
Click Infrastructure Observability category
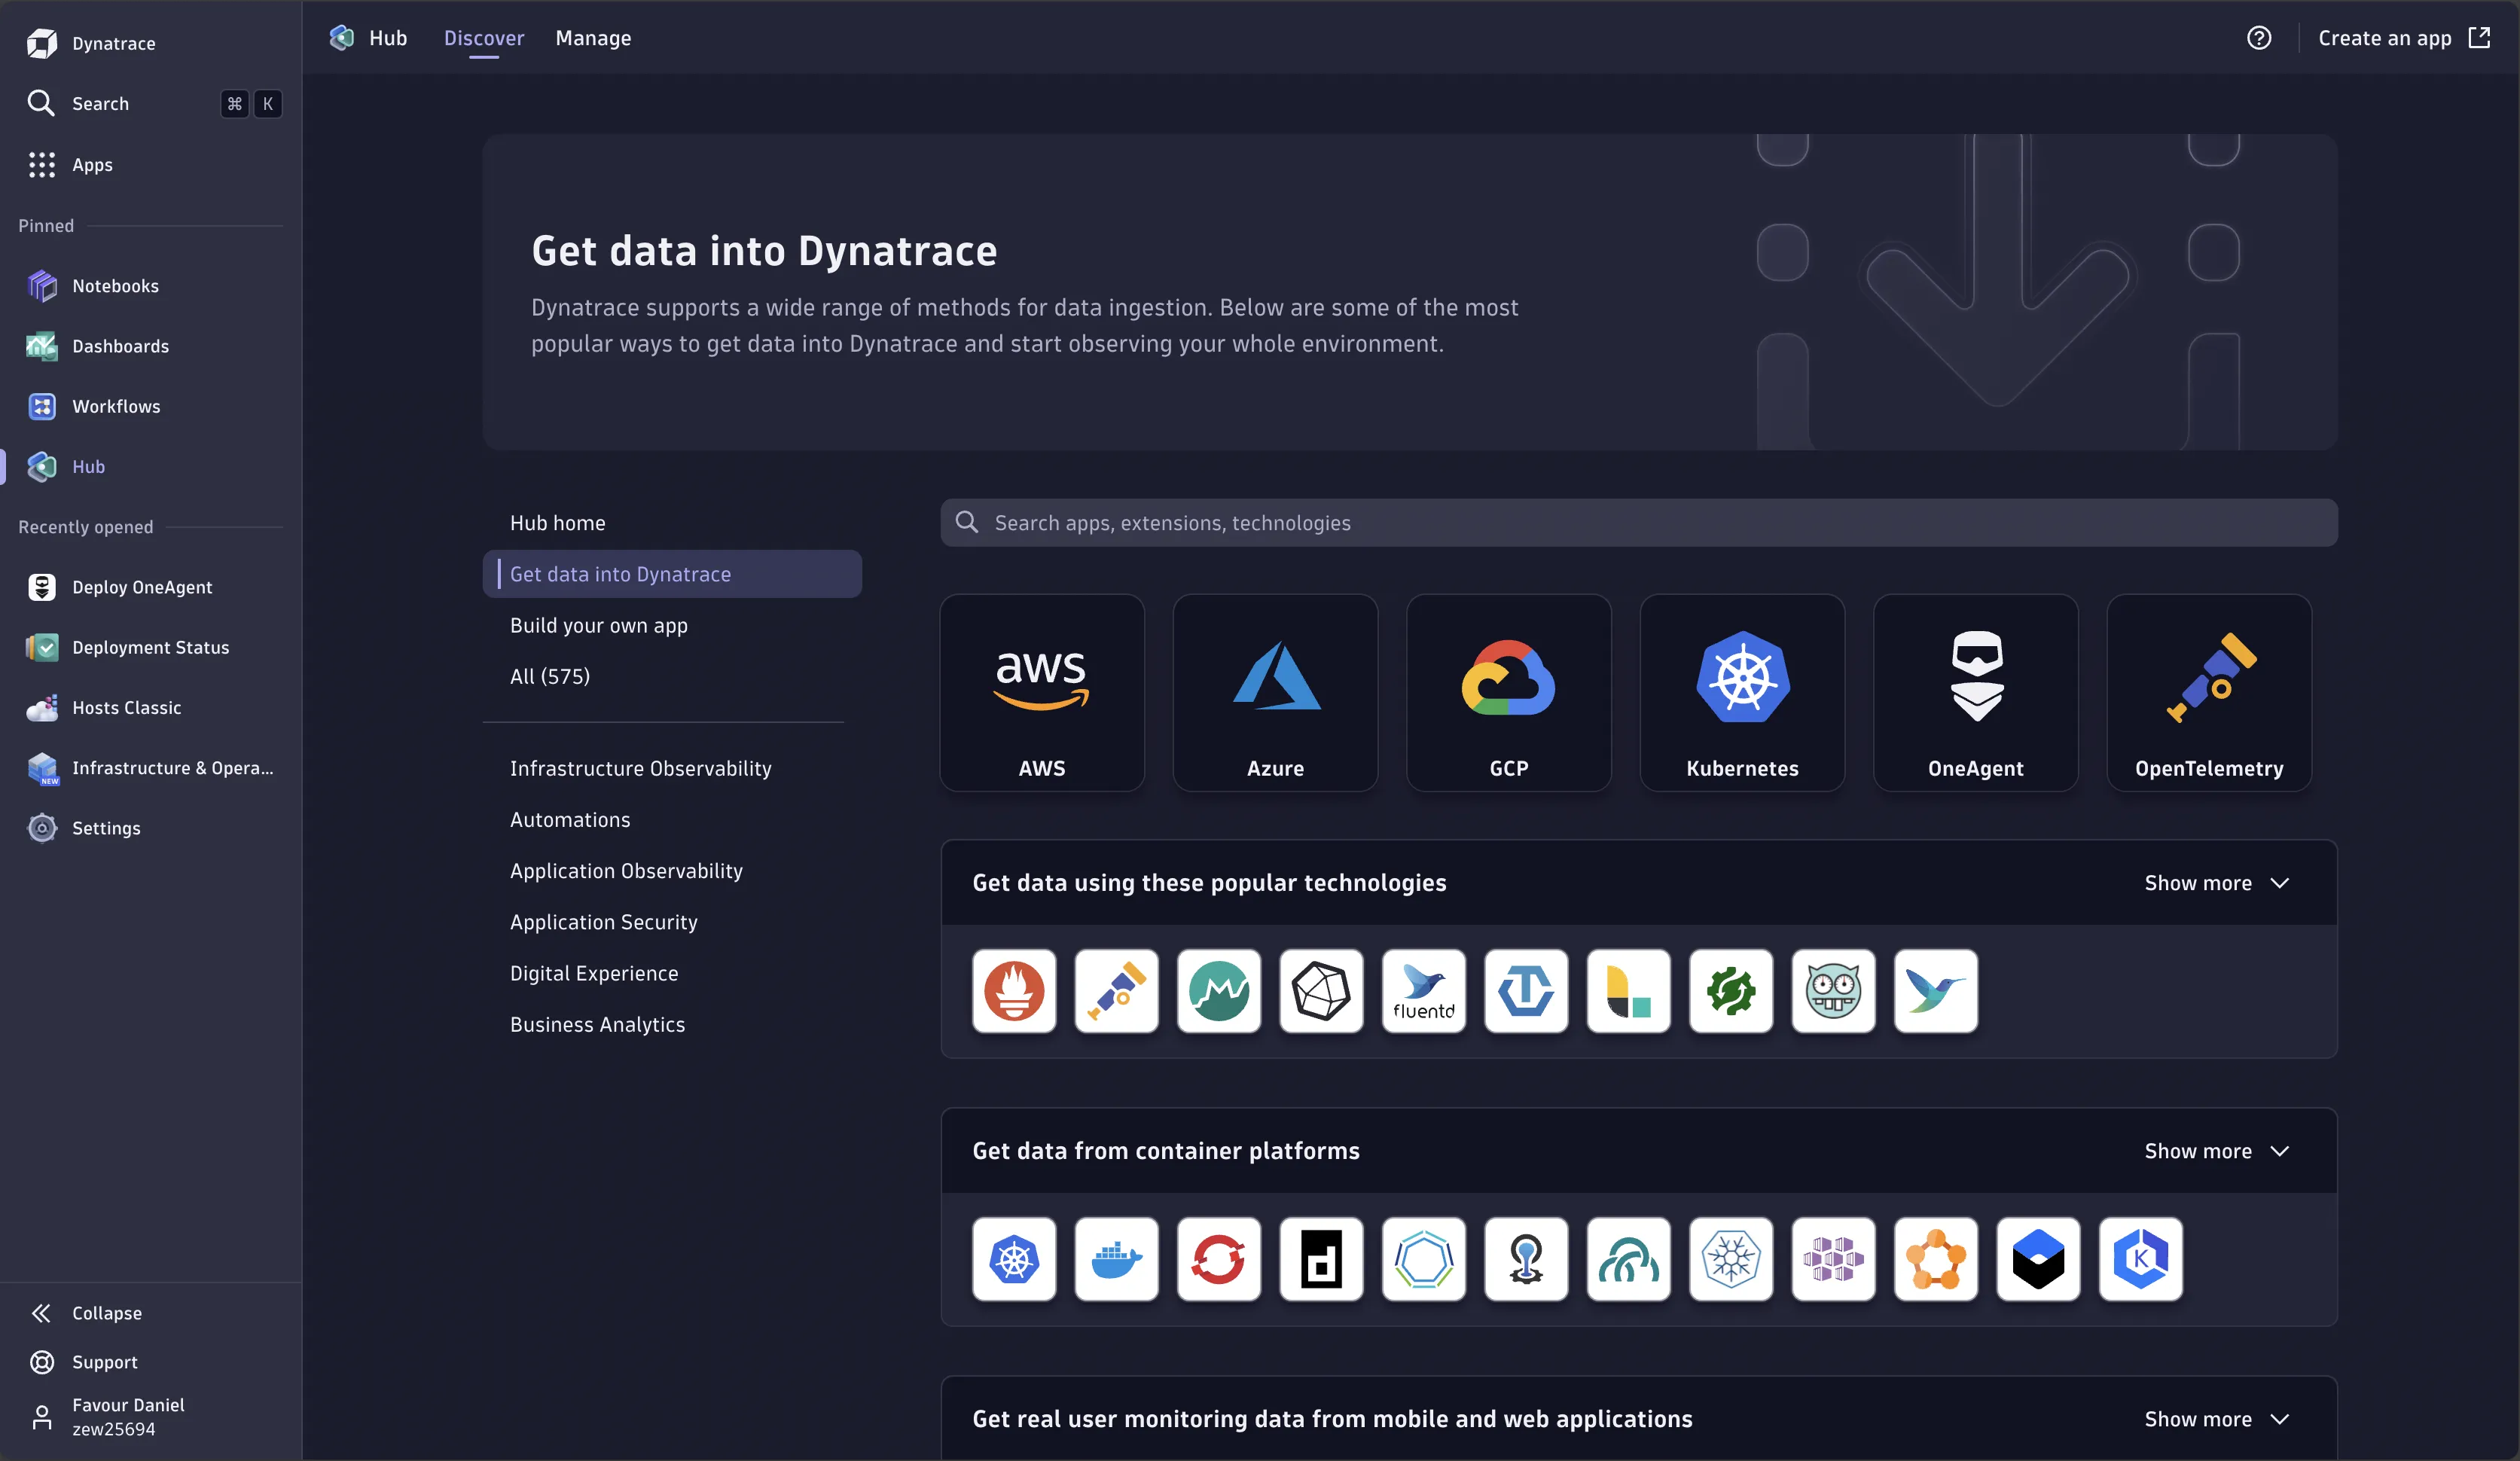click(640, 767)
